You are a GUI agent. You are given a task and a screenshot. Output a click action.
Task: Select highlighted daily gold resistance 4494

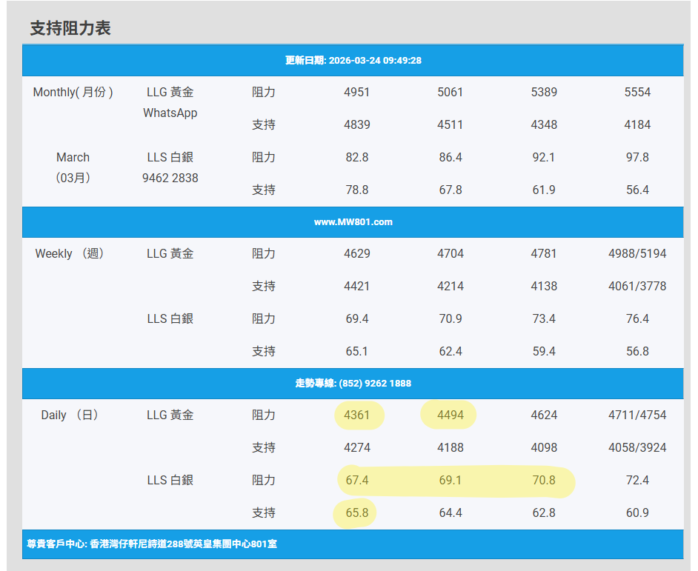point(451,415)
